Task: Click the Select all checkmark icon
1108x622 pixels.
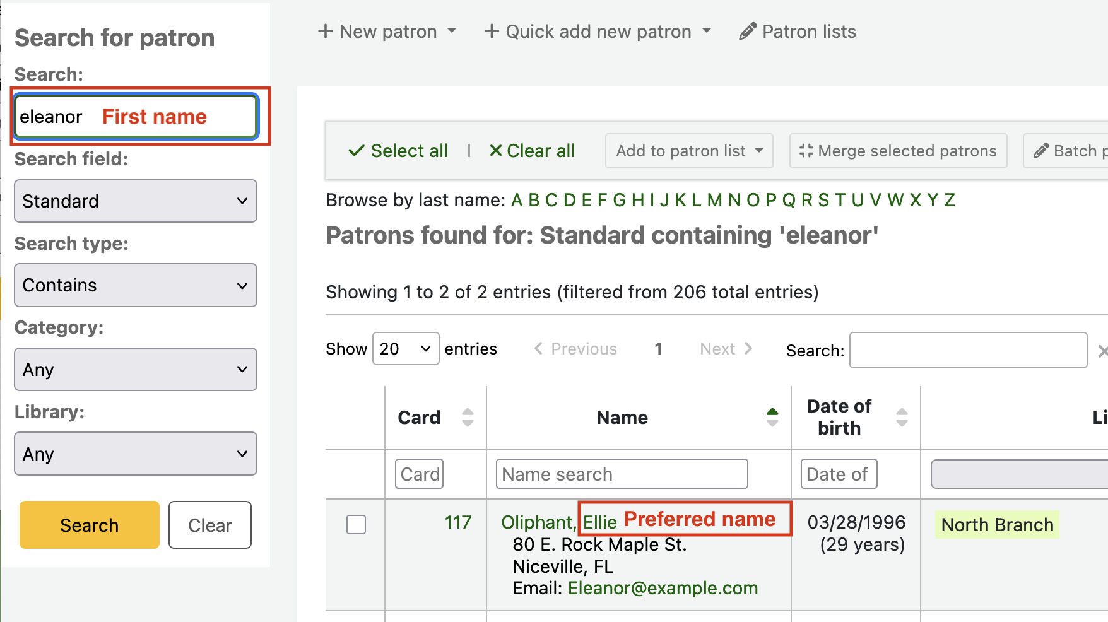Action: point(357,151)
